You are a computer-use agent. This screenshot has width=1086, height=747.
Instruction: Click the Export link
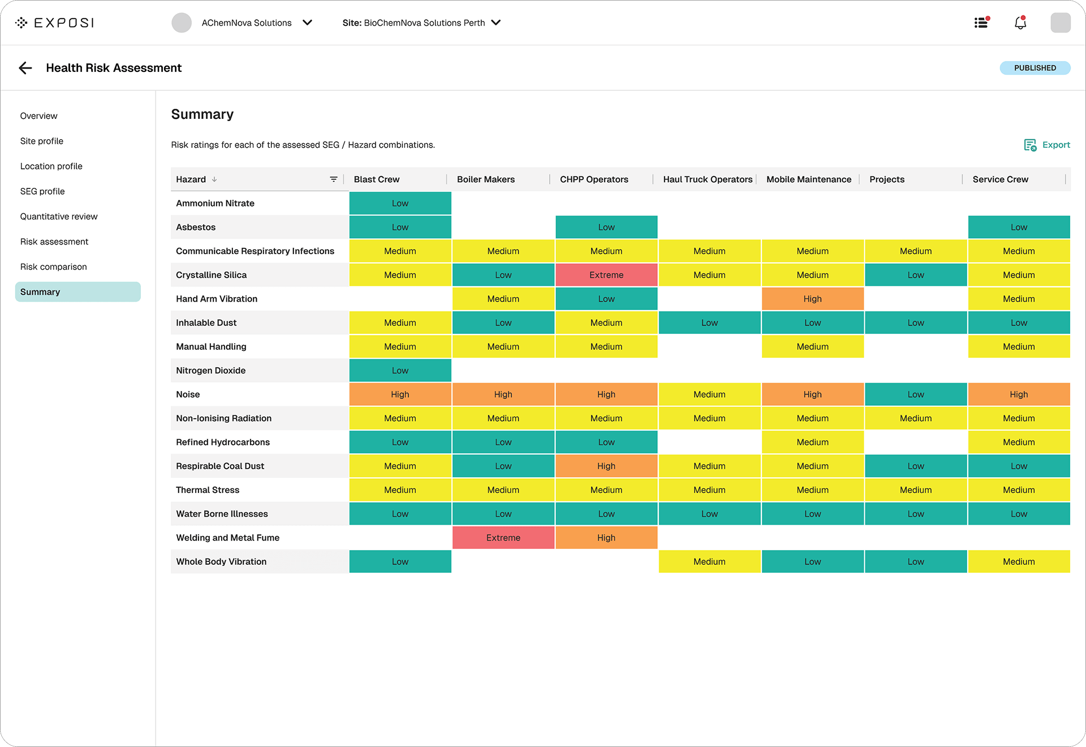(x=1055, y=145)
